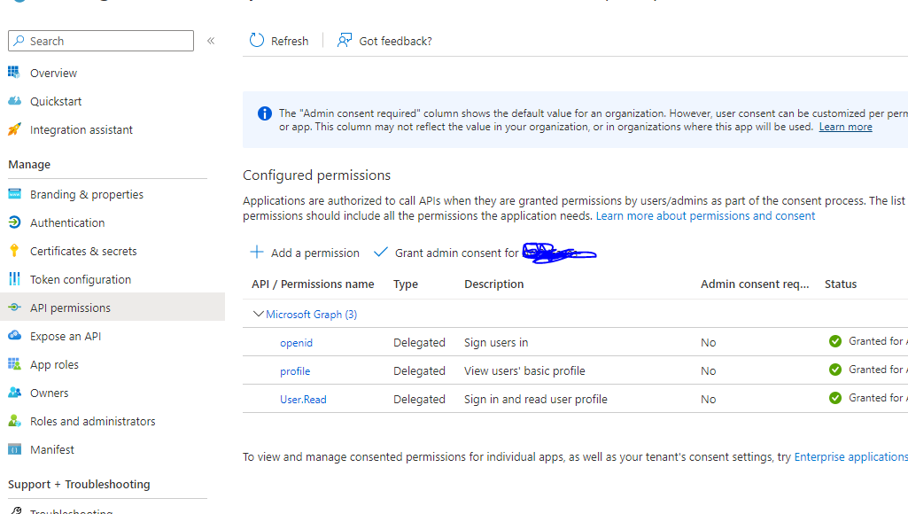
Task: Click Got feedback? button label
Action: pyautogui.click(x=395, y=41)
